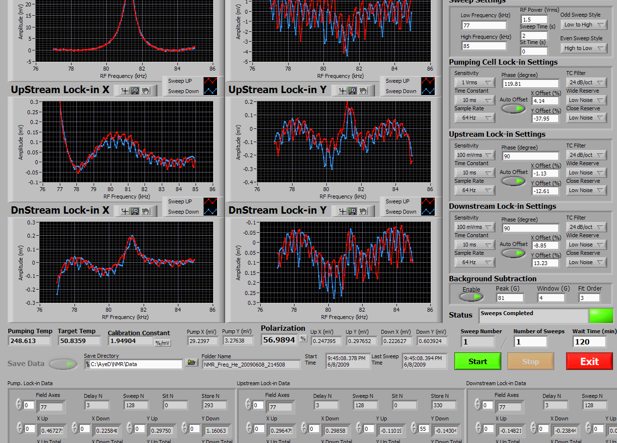Toggle the Background Subtraction Enable switch
This screenshot has width=617, height=443.
click(x=471, y=297)
